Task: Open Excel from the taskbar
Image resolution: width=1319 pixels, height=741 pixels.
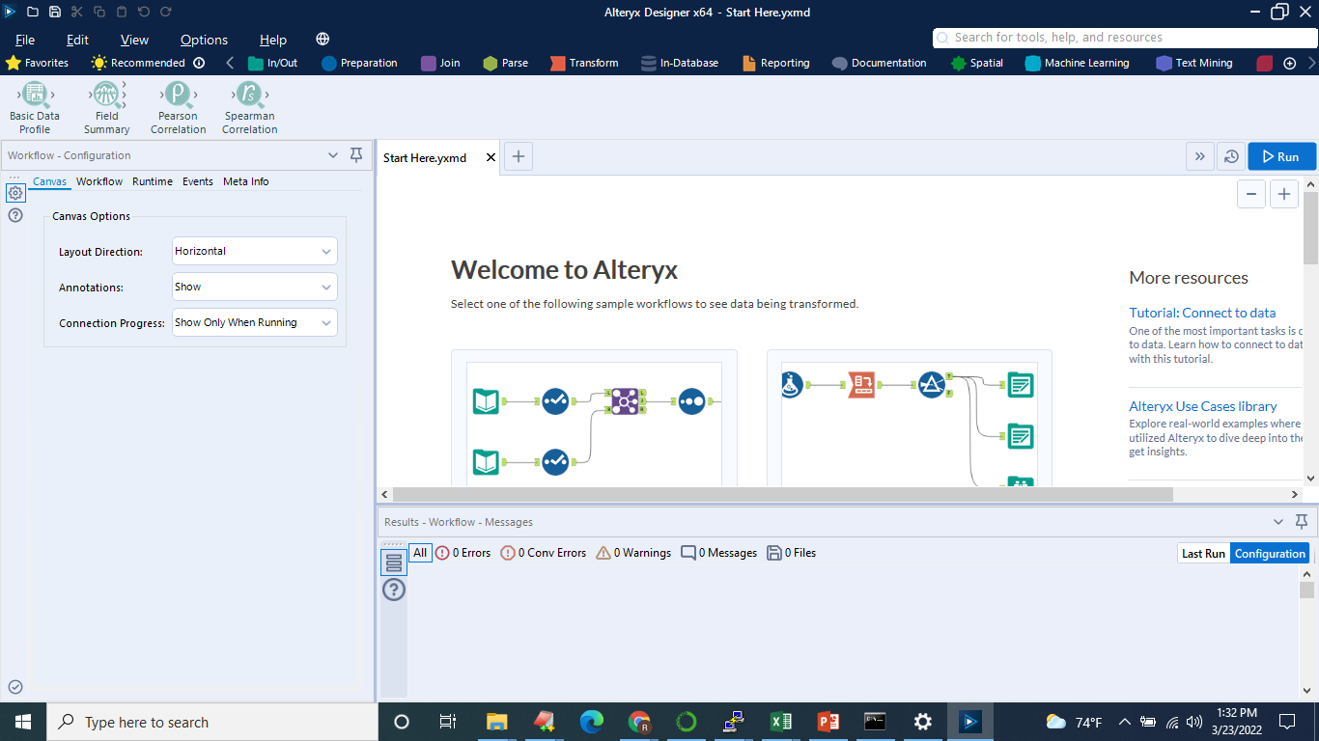Action: coord(780,722)
